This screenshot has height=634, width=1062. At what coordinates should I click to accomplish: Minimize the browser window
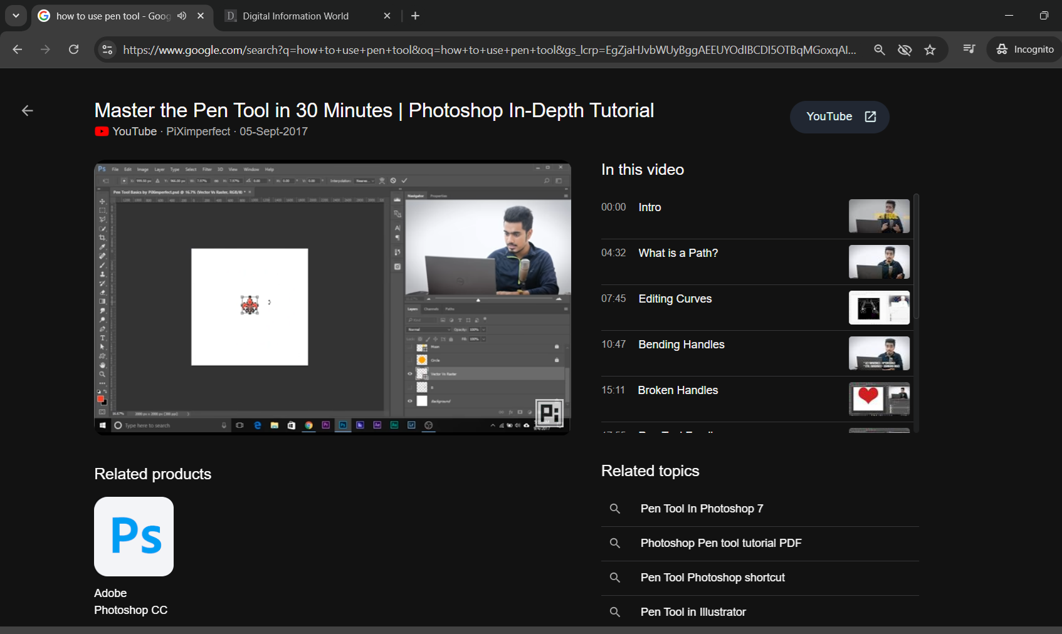click(1009, 16)
